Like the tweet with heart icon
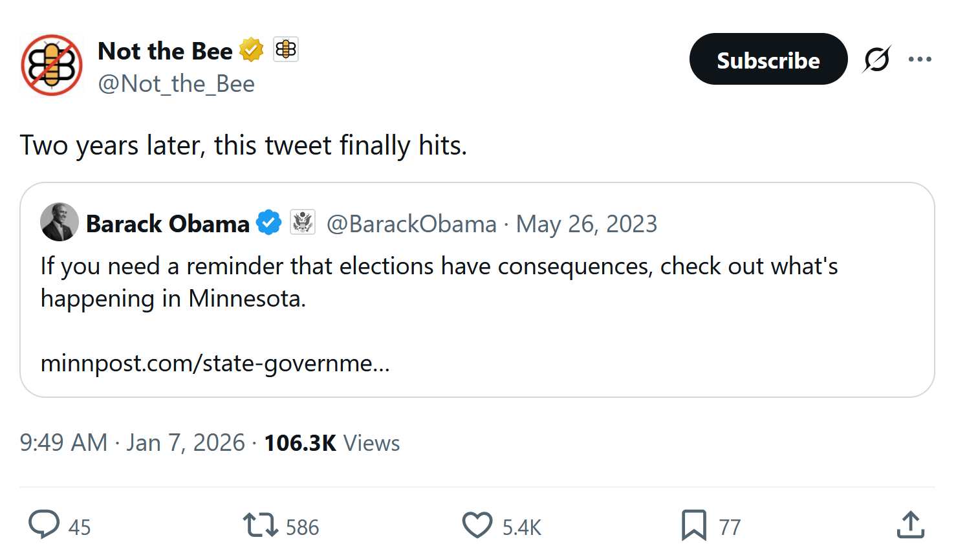This screenshot has height=555, width=956. pyautogui.click(x=477, y=525)
